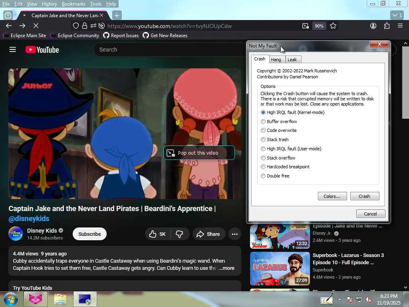
Task: Click workspaces icon left of tab
Action: [8, 16]
